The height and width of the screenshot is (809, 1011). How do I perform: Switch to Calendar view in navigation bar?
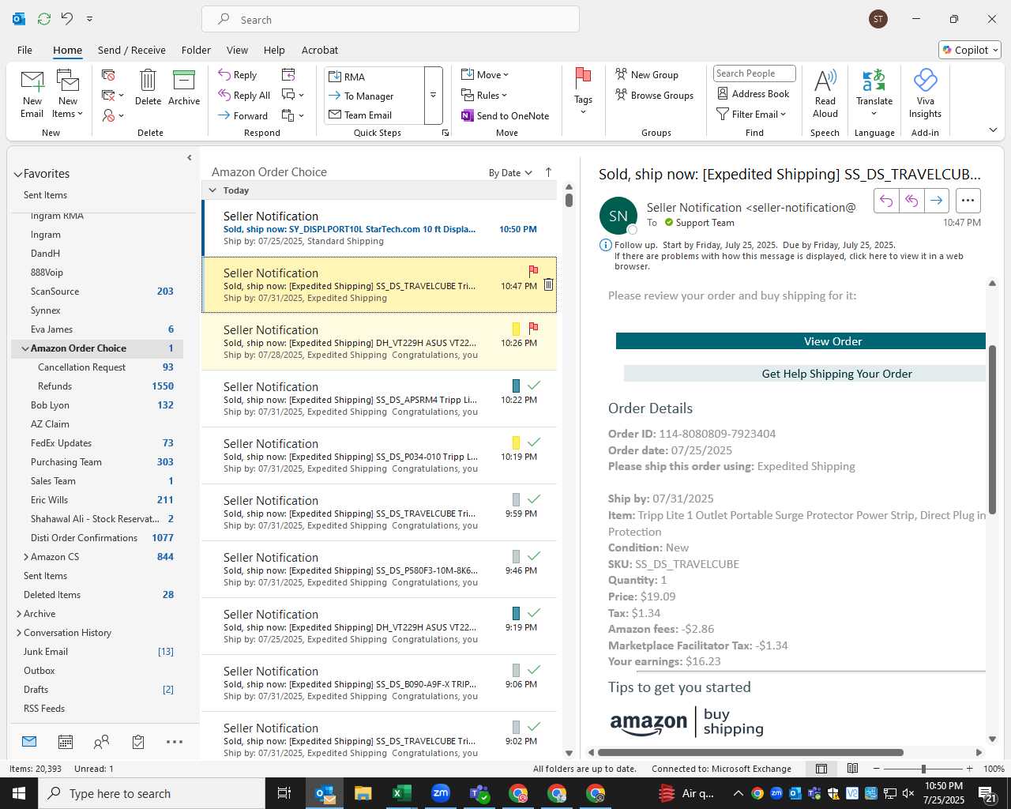click(66, 742)
